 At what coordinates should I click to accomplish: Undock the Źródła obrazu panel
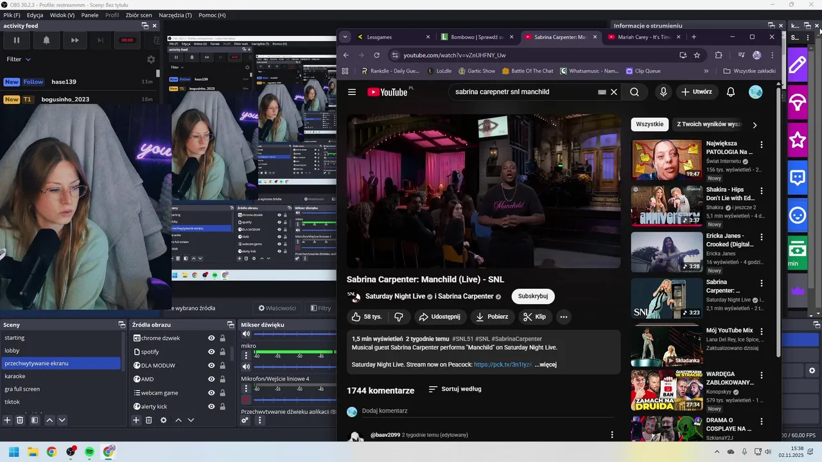[x=231, y=325]
